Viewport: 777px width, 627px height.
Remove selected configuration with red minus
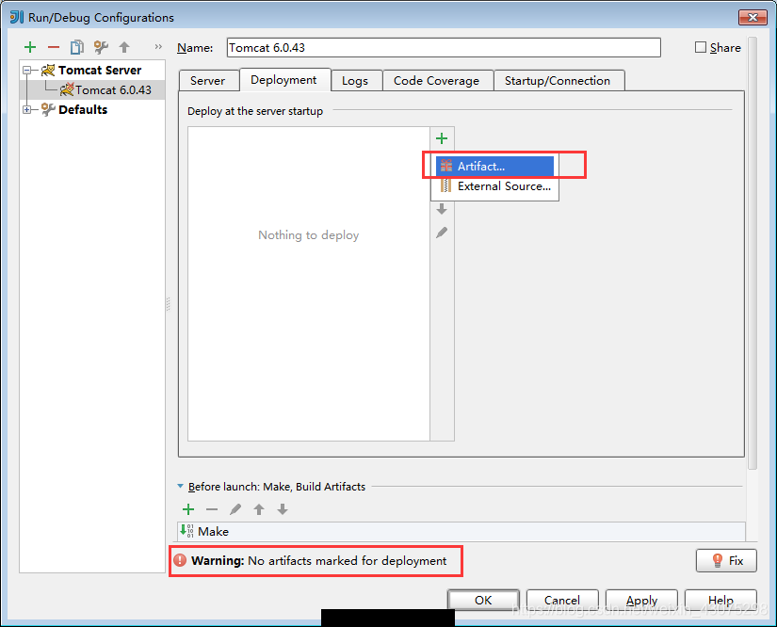point(54,48)
